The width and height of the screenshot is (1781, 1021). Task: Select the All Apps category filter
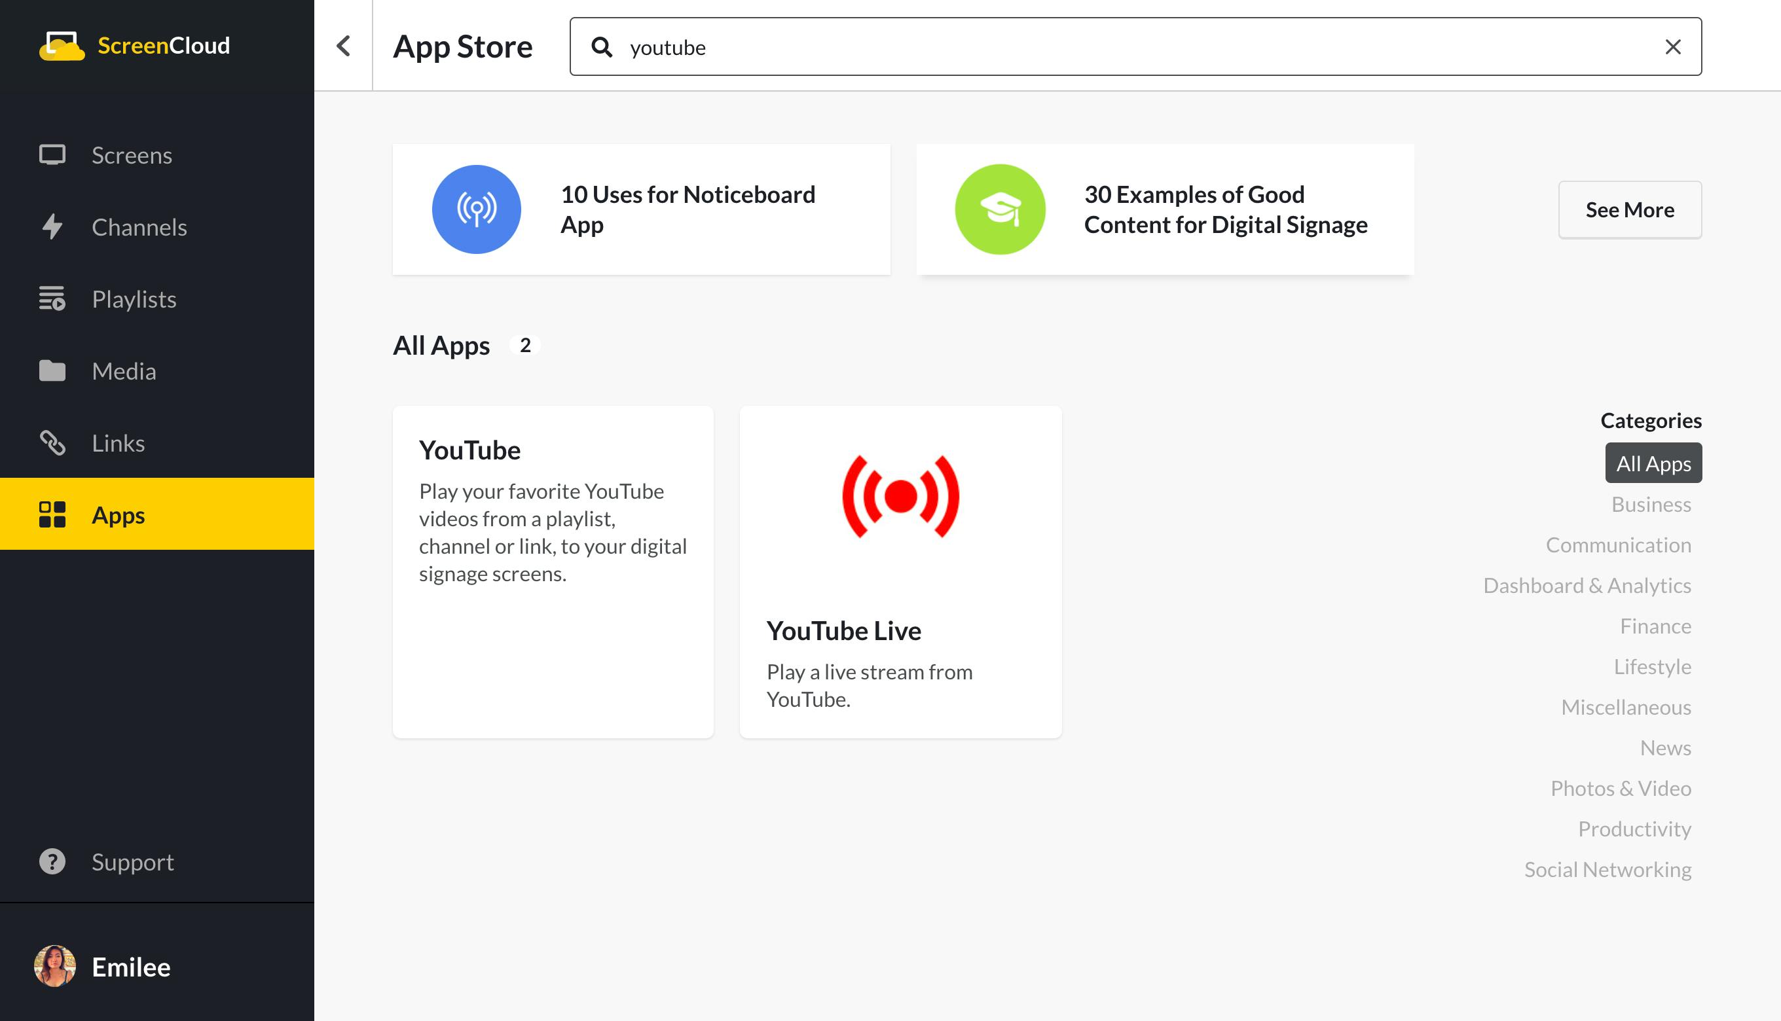[x=1653, y=463]
